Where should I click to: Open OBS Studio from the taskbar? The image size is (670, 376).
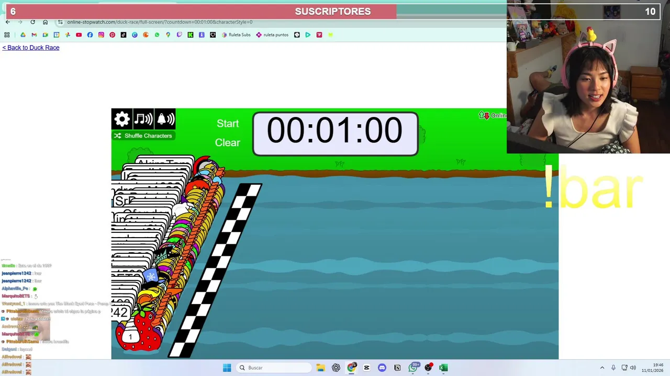click(x=428, y=368)
